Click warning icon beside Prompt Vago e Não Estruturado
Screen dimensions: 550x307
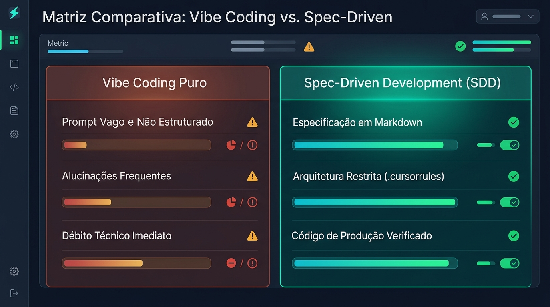point(252,122)
